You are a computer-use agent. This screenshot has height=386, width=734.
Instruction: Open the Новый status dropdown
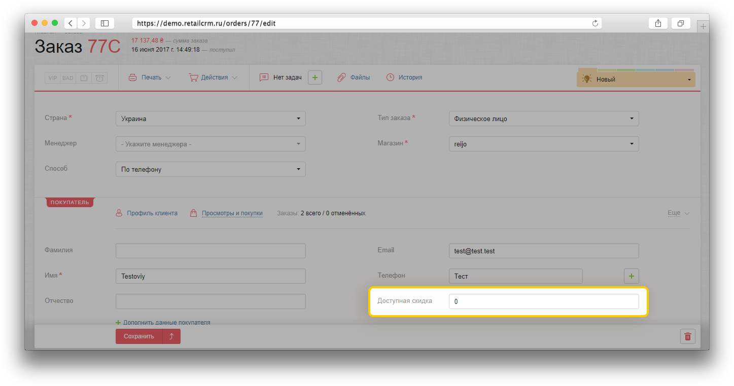tap(636, 80)
